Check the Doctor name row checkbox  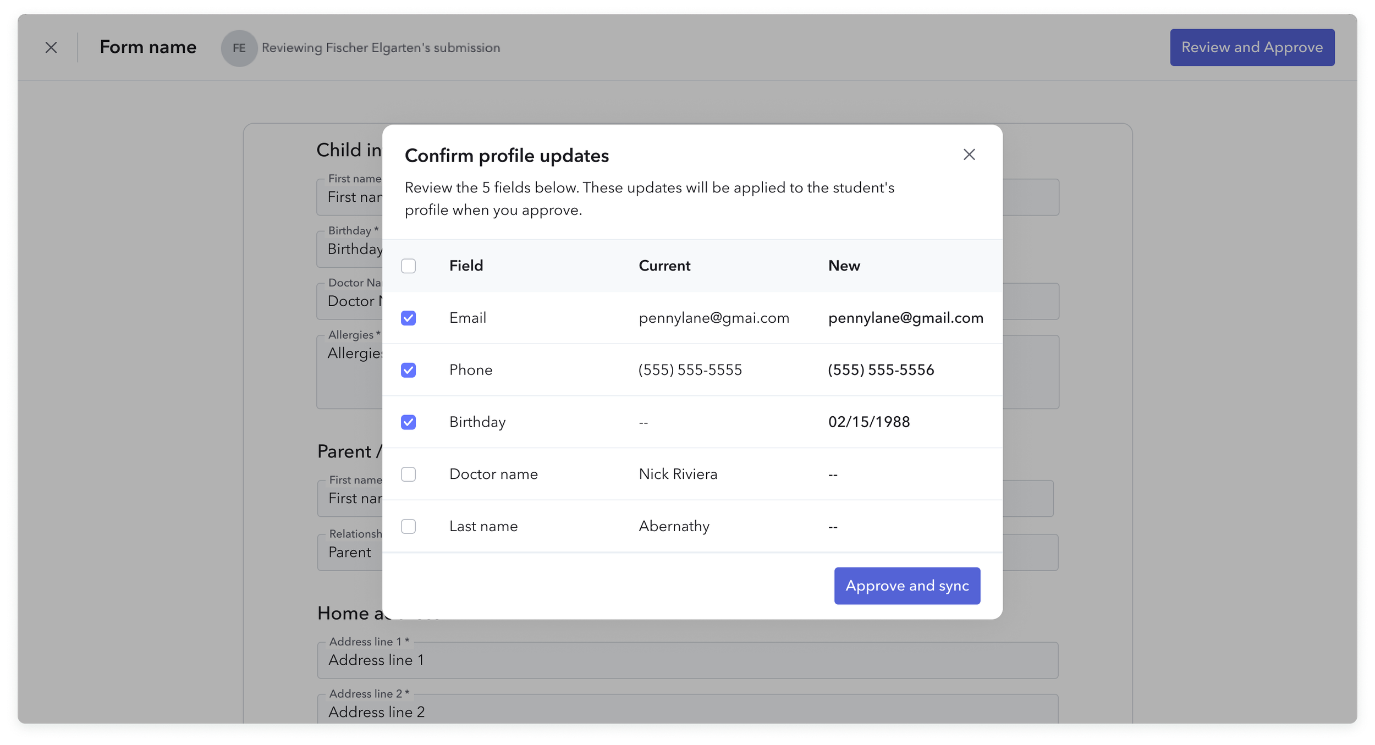click(x=408, y=474)
